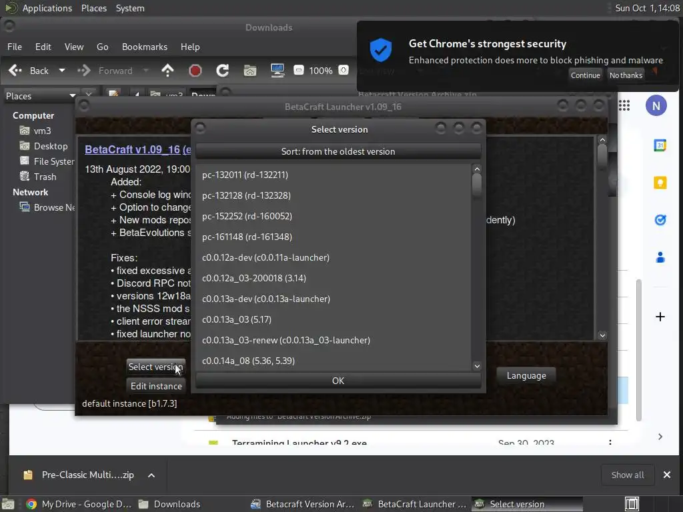Click OK in Select version dialog

point(338,381)
